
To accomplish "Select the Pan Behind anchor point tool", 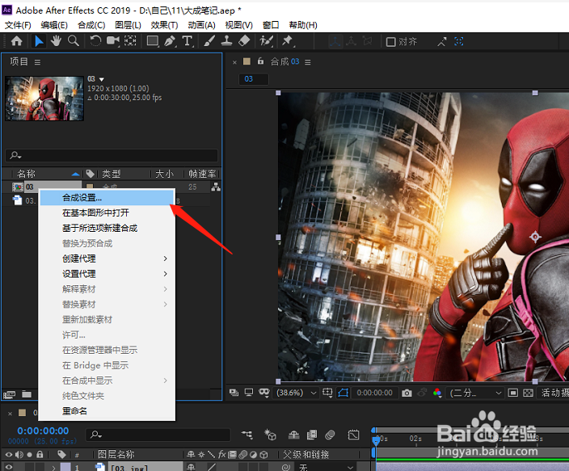I will point(130,41).
